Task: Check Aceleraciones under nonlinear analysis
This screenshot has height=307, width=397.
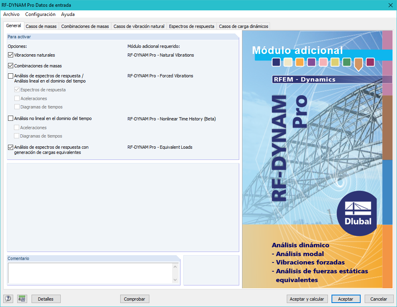Action: tap(17, 127)
